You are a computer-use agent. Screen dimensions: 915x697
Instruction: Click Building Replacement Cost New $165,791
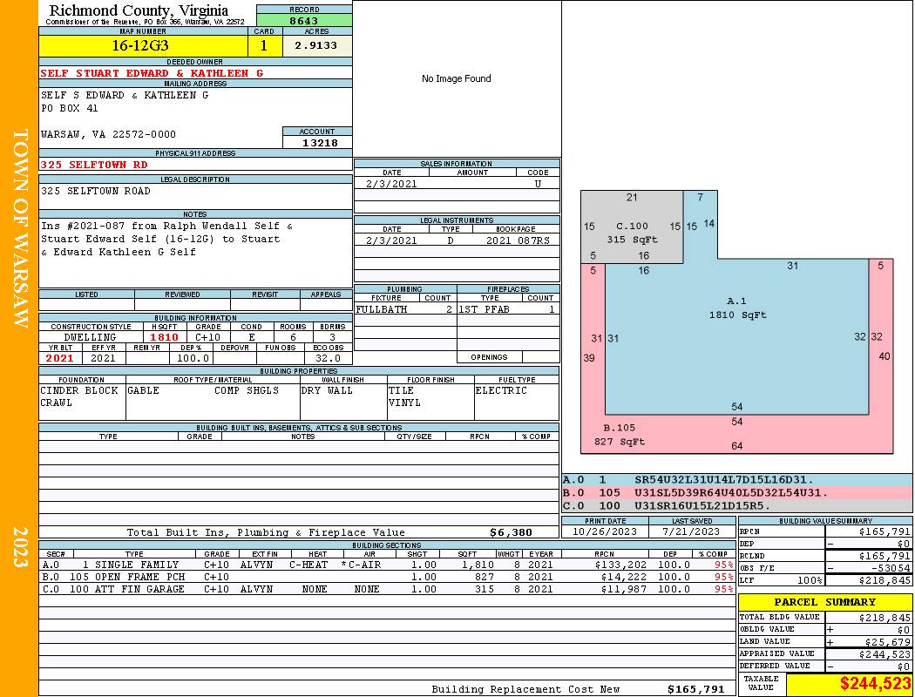(x=695, y=689)
